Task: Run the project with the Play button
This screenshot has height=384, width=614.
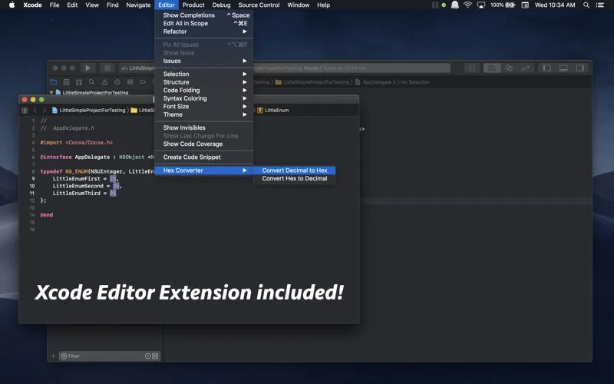Action: pos(88,68)
